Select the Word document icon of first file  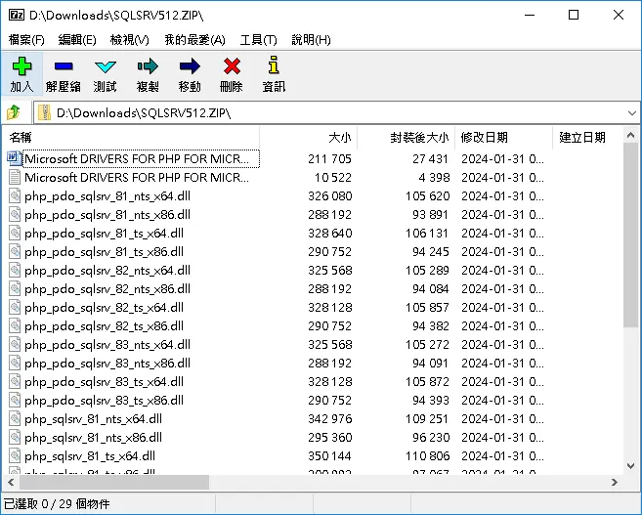(15, 158)
